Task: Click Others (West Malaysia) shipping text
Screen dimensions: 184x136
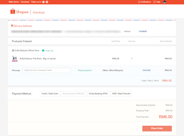Action: [x=113, y=70]
